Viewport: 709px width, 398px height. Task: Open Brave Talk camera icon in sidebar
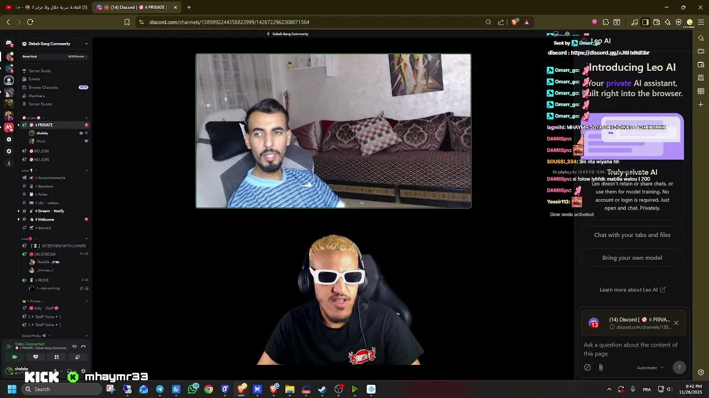[x=701, y=51]
